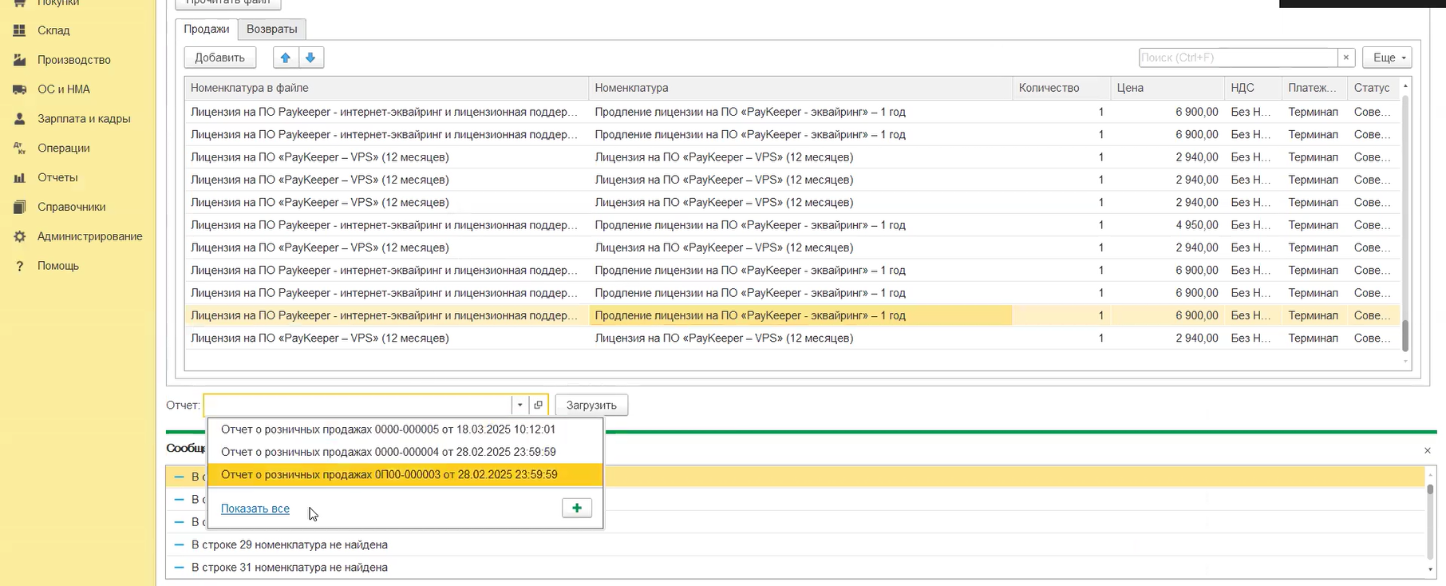1446x586 pixels.
Task: Open Зарплата и кадры person icon
Action: [x=20, y=119]
